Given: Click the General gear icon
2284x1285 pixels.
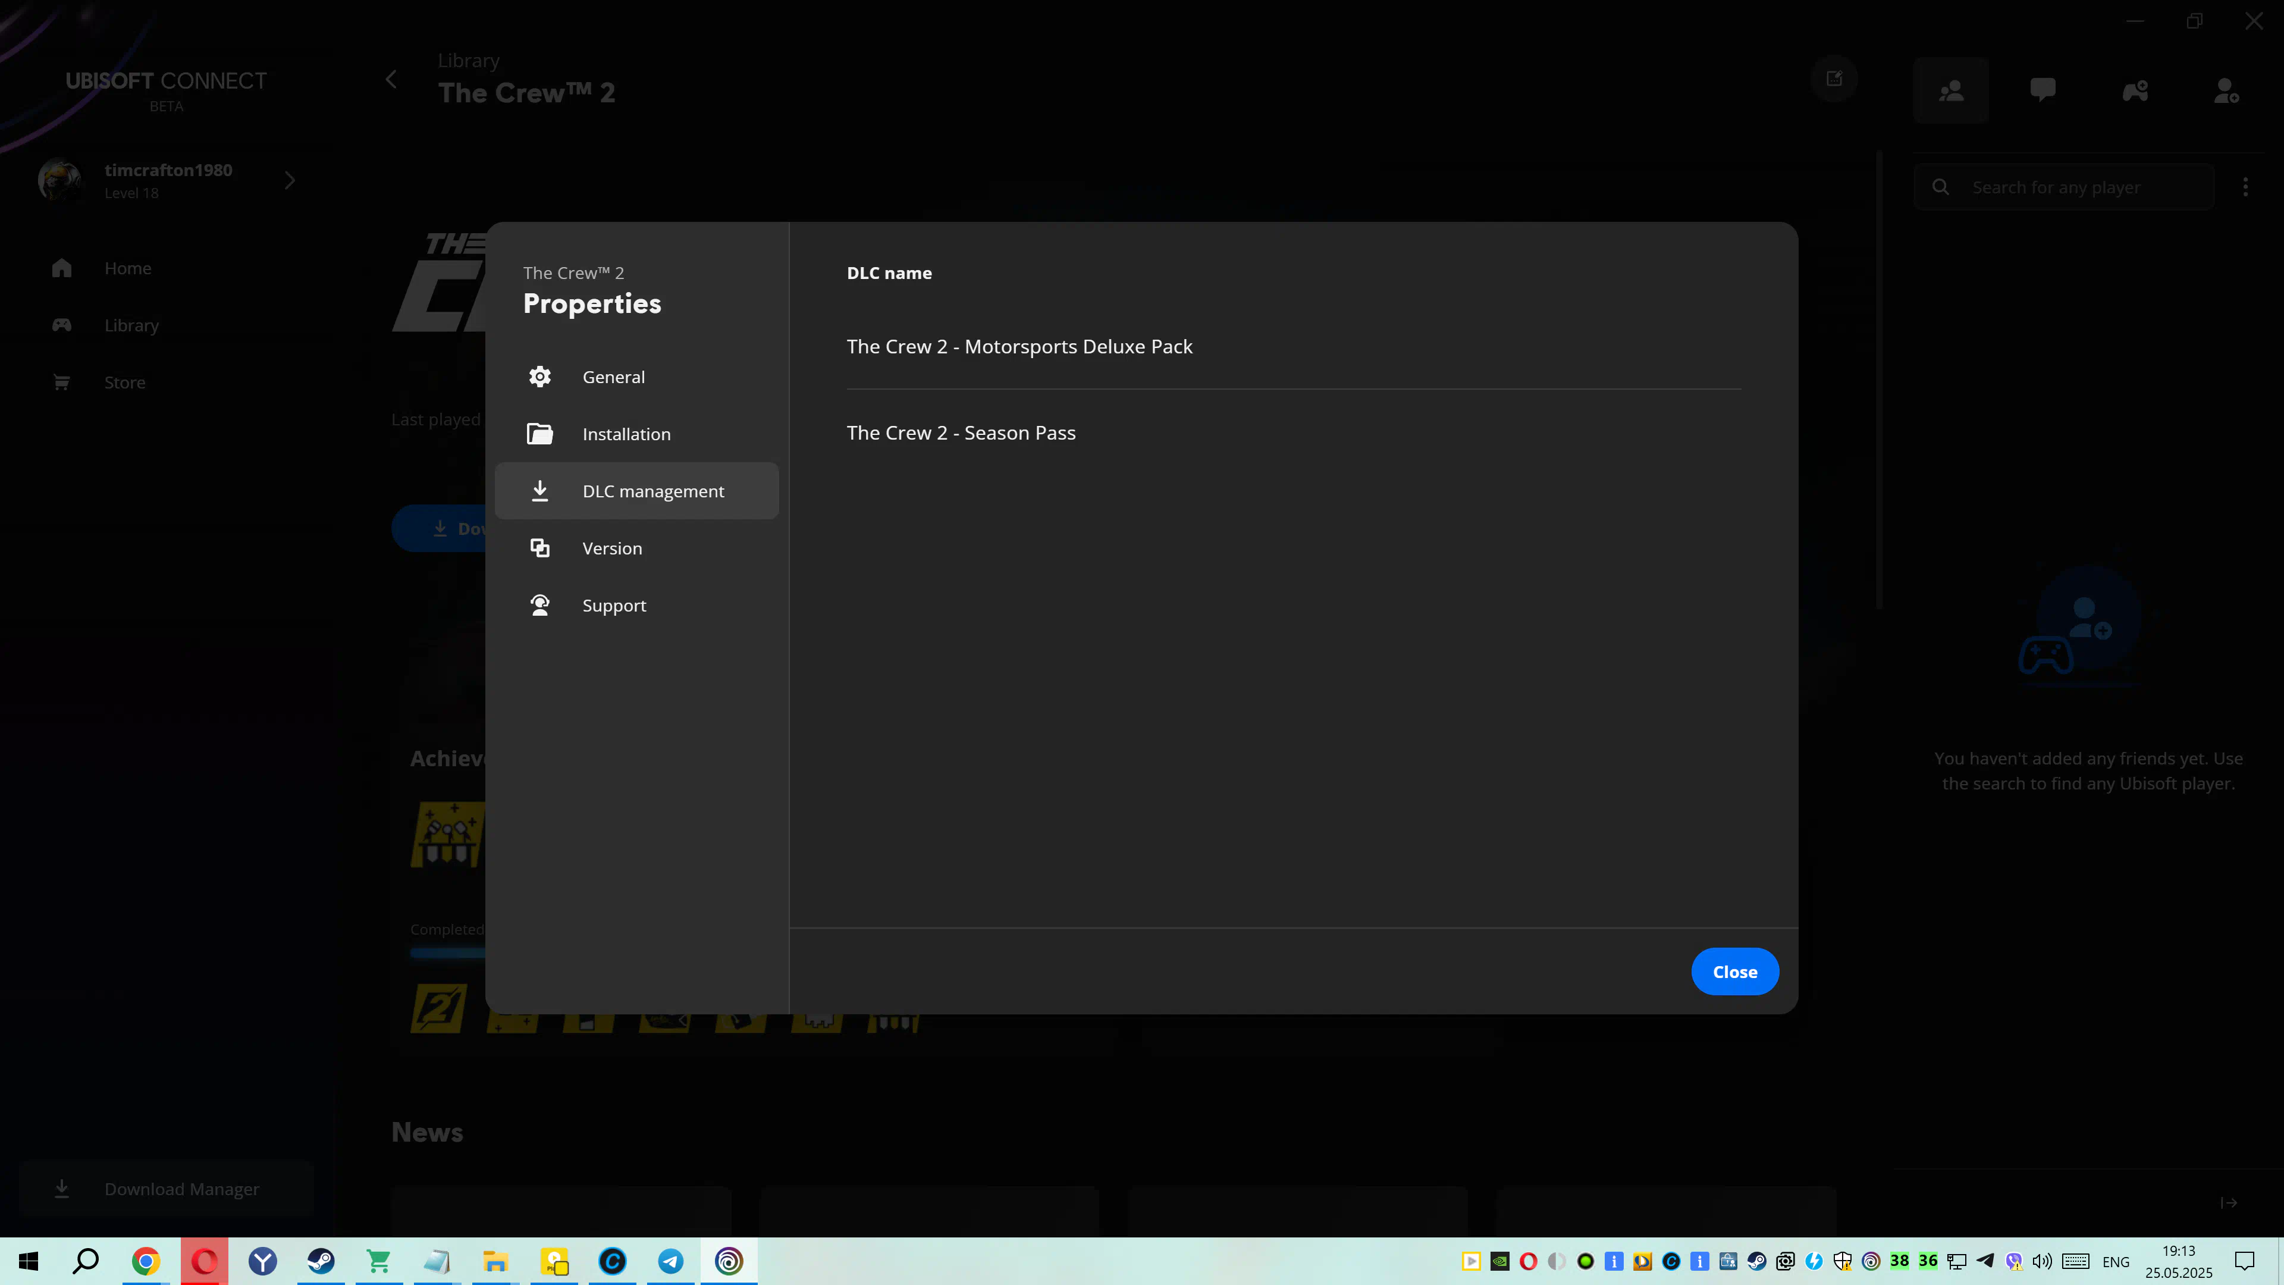Looking at the screenshot, I should (x=540, y=377).
